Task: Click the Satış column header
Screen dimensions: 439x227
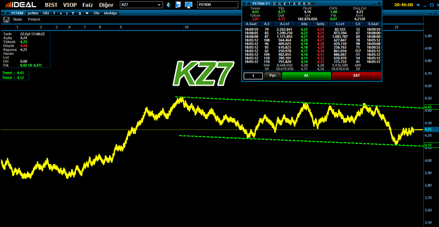Action: tap(320, 24)
